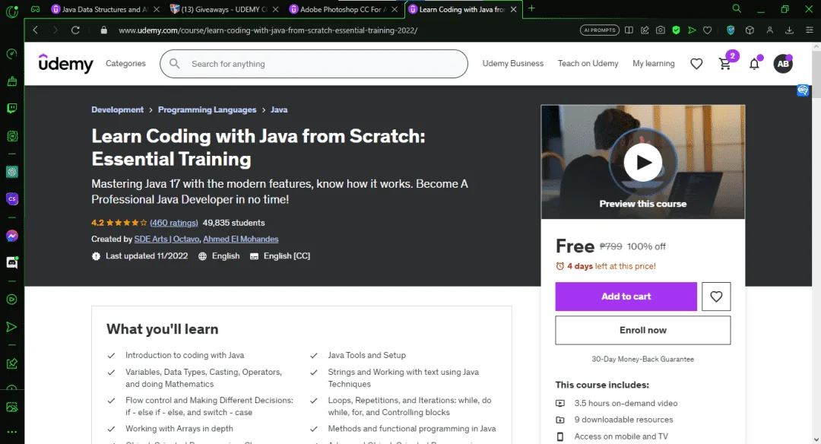This screenshot has width=821, height=444.
Task: Click the blue chat bubble extension icon
Action: [803, 90]
